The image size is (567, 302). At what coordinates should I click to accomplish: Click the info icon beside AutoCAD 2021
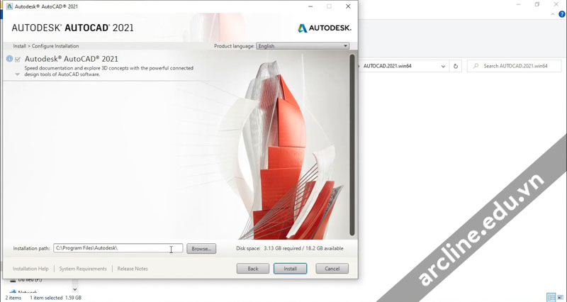click(x=10, y=60)
